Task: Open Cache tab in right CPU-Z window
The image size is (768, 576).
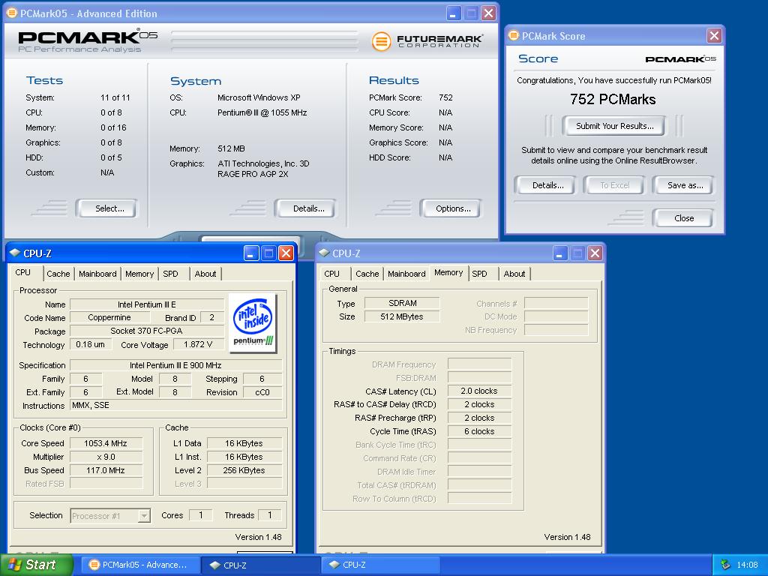Action: click(x=367, y=274)
